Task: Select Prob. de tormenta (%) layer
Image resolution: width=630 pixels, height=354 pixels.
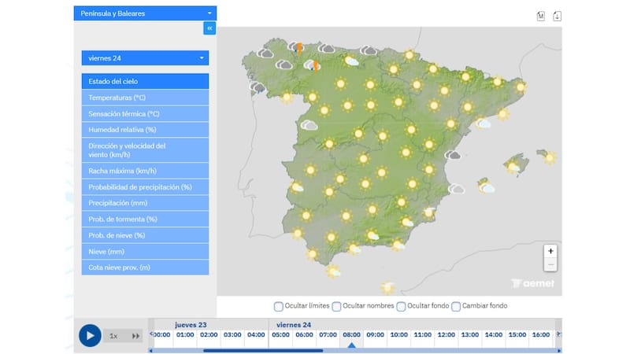Action: [145, 219]
